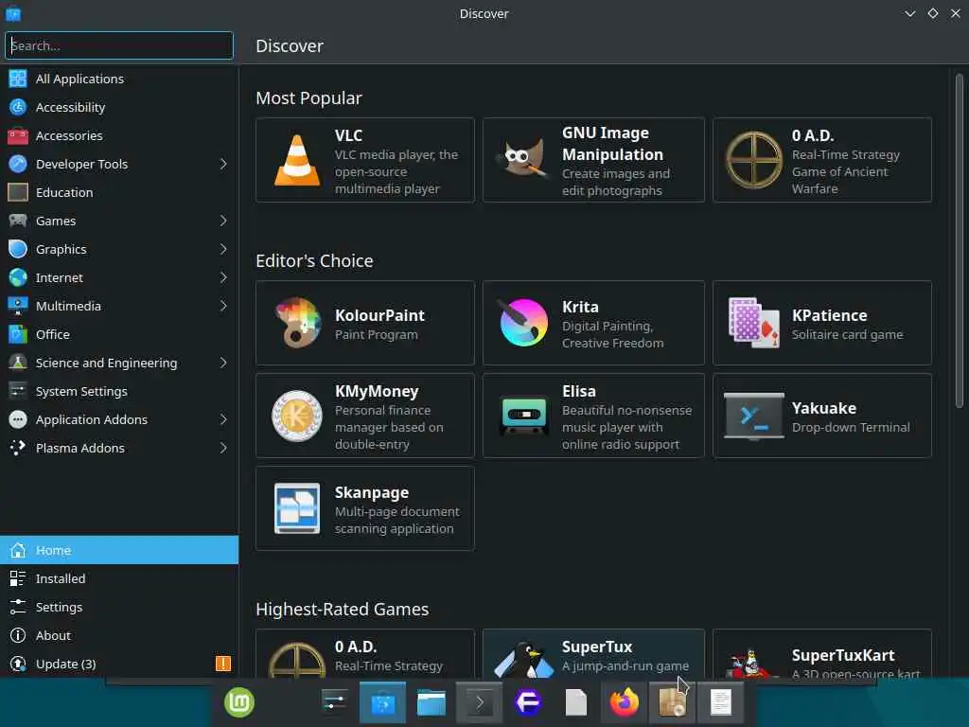Screen dimensions: 969x727
Task: Click the Skanpage scanner icon
Action: (297, 508)
